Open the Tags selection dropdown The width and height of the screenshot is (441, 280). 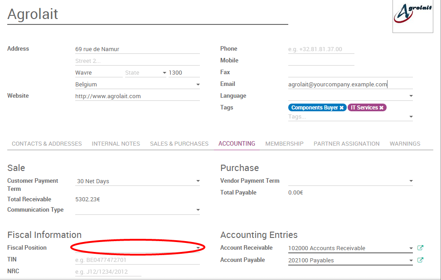tap(411, 116)
